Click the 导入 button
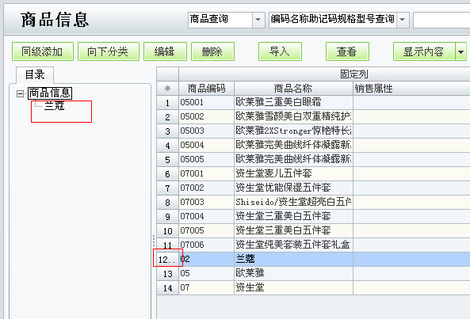Image resolution: width=470 pixels, height=319 pixels. (280, 51)
